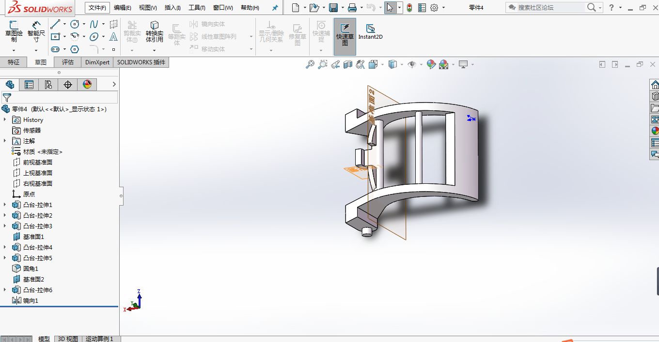This screenshot has width=659, height=342.
Task: Open the ConfigurationManager tab icon
Action: click(48, 85)
